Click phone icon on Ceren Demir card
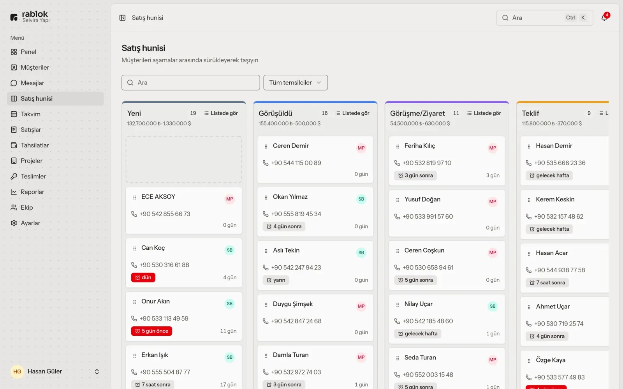The image size is (623, 389). tap(266, 163)
